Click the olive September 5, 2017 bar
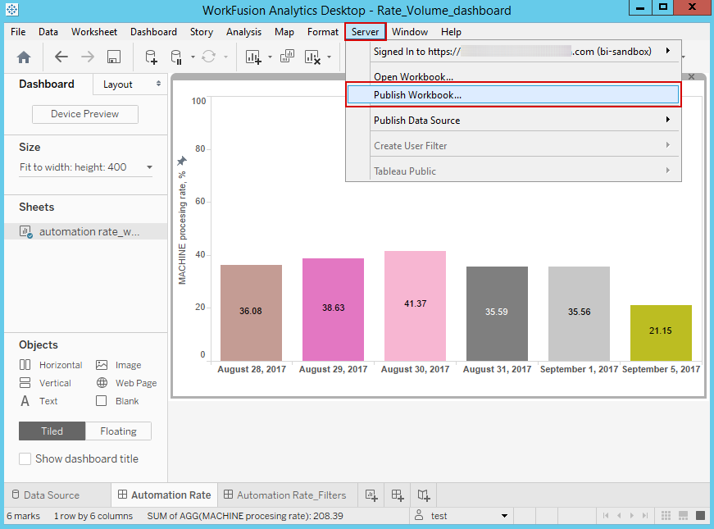The height and width of the screenshot is (529, 714). [661, 333]
